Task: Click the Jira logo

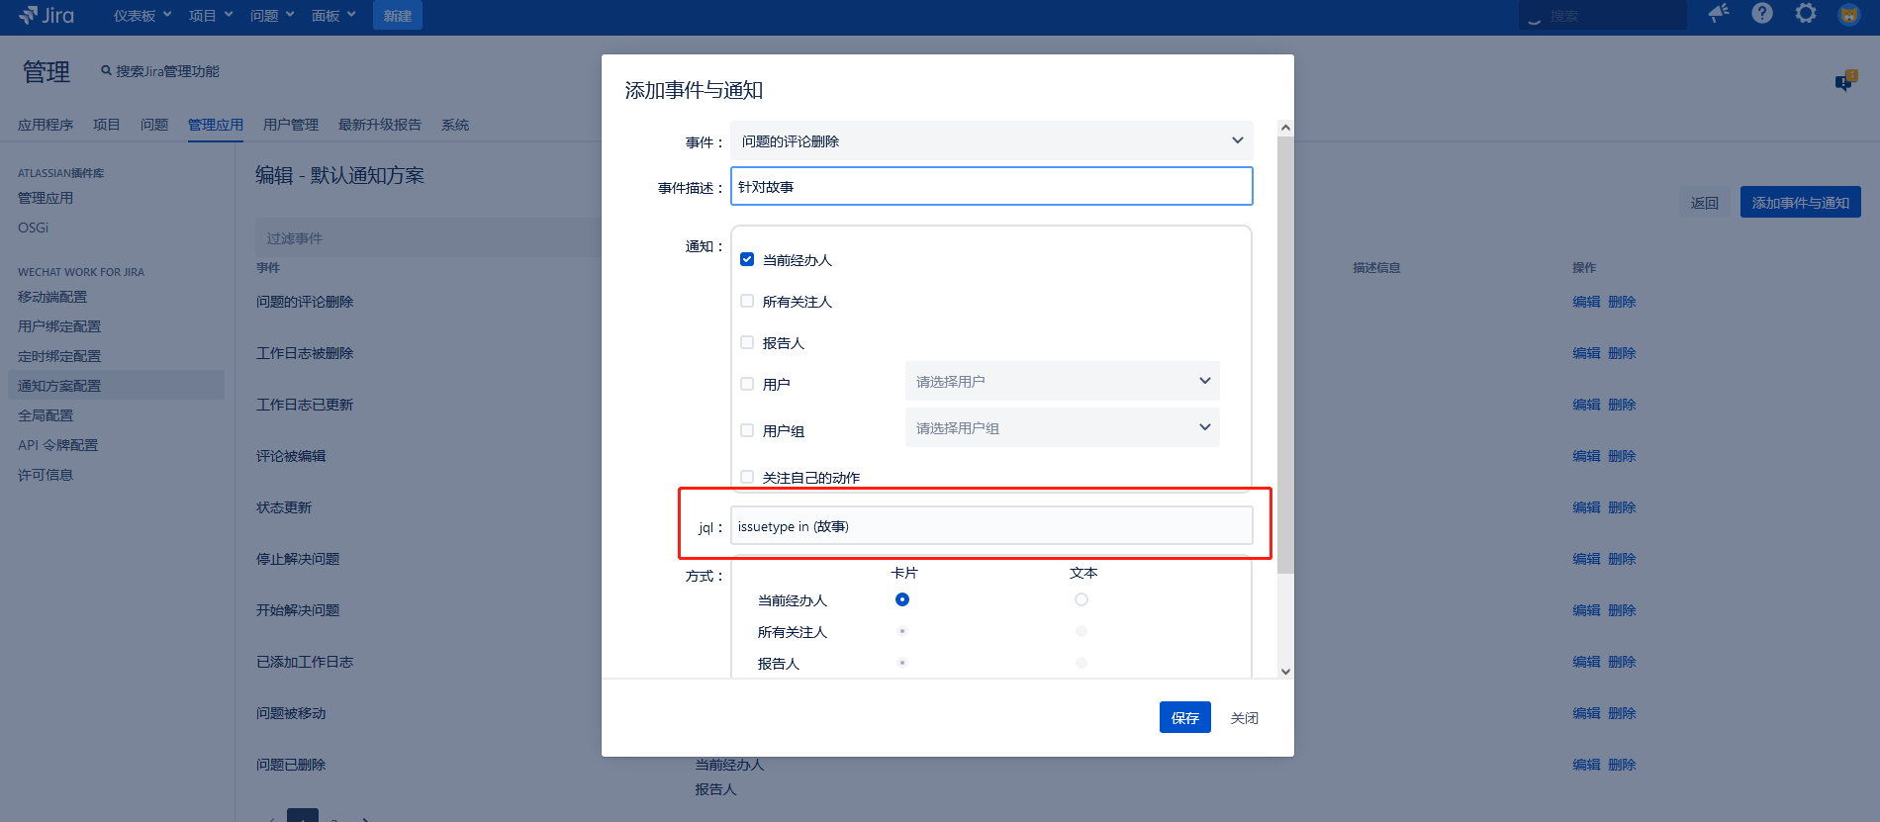Action: click(x=47, y=15)
